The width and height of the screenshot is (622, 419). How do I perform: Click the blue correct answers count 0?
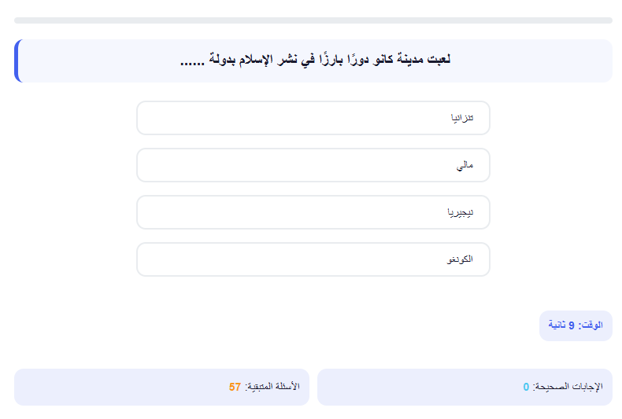pos(526,387)
